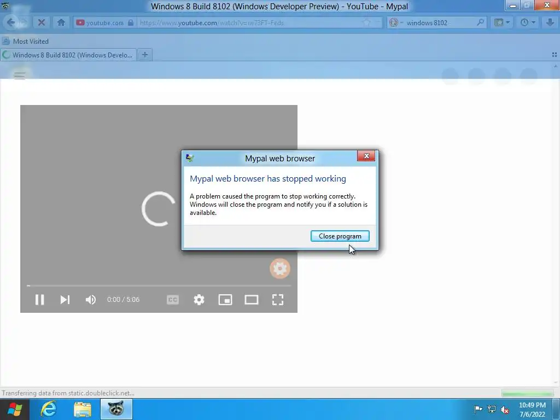Click the search magnifier icon
Viewport: 560px width, 420px height.
click(480, 22)
